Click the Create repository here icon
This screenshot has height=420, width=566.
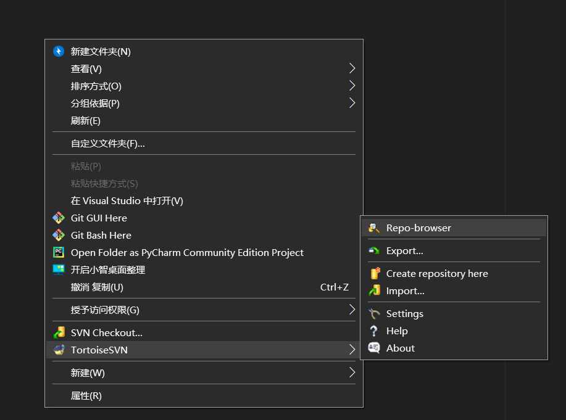pyautogui.click(x=374, y=273)
